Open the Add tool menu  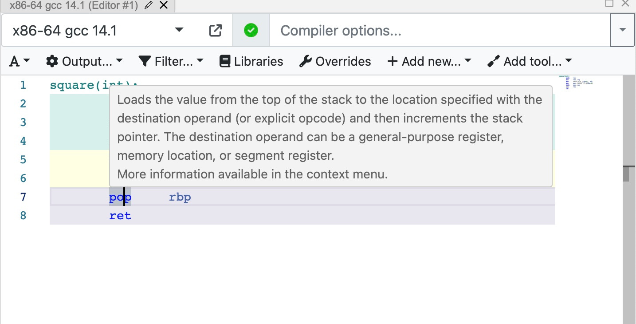tap(530, 61)
